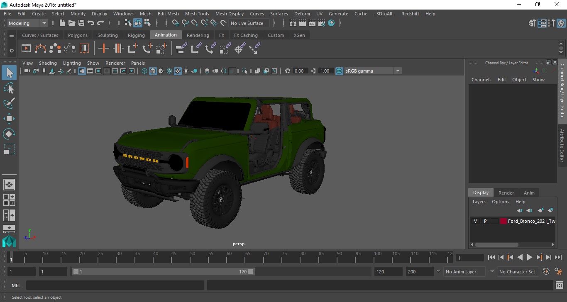567x302 pixels.
Task: Undo the last action
Action: click(x=91, y=23)
